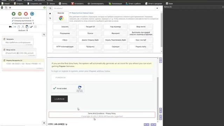The height and width of the screenshot is (126, 224).
Task: Click the Остановить toolbar button
Action: coord(77,3)
